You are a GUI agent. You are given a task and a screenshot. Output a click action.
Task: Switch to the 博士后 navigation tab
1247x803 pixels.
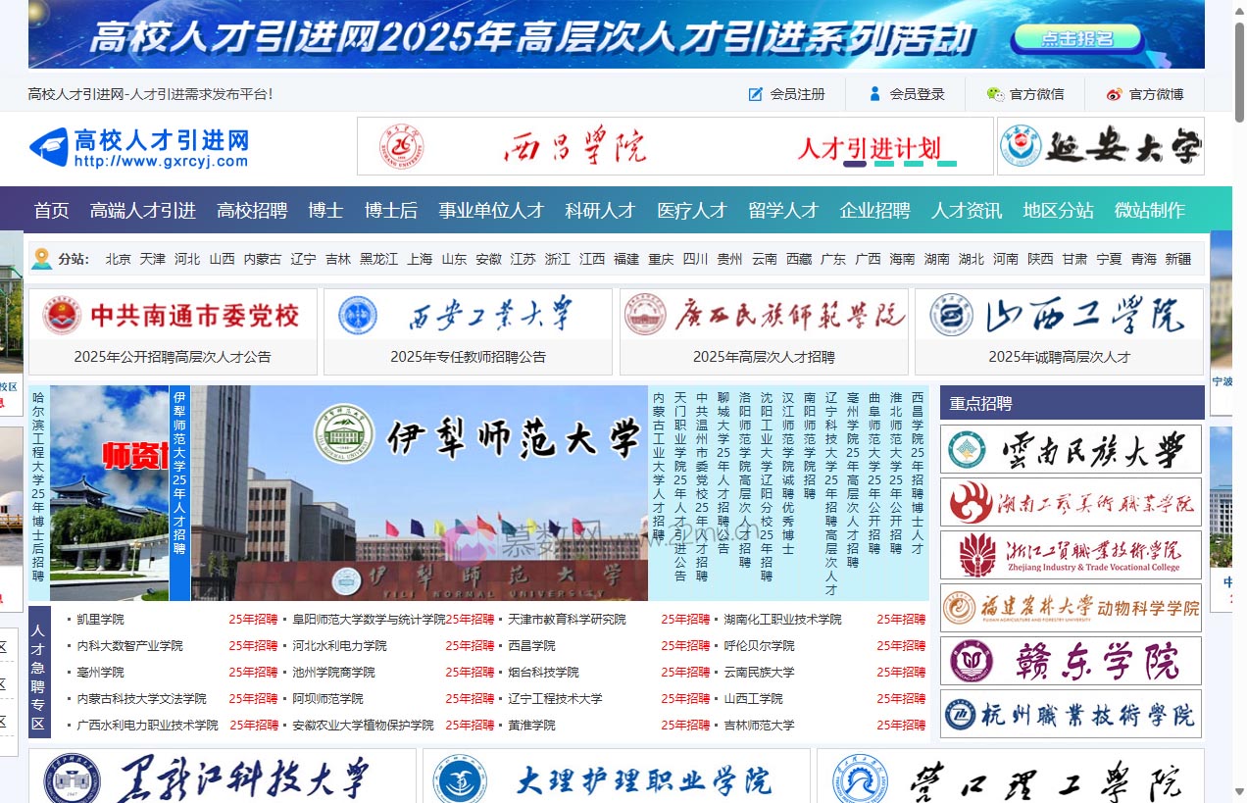[389, 210]
